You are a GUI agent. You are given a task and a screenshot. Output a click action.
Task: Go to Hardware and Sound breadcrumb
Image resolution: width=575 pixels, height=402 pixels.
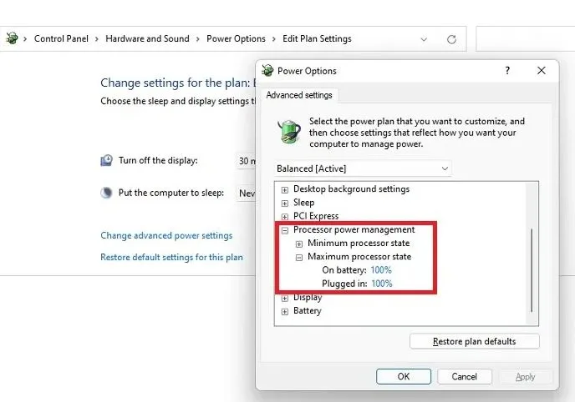[x=147, y=38]
